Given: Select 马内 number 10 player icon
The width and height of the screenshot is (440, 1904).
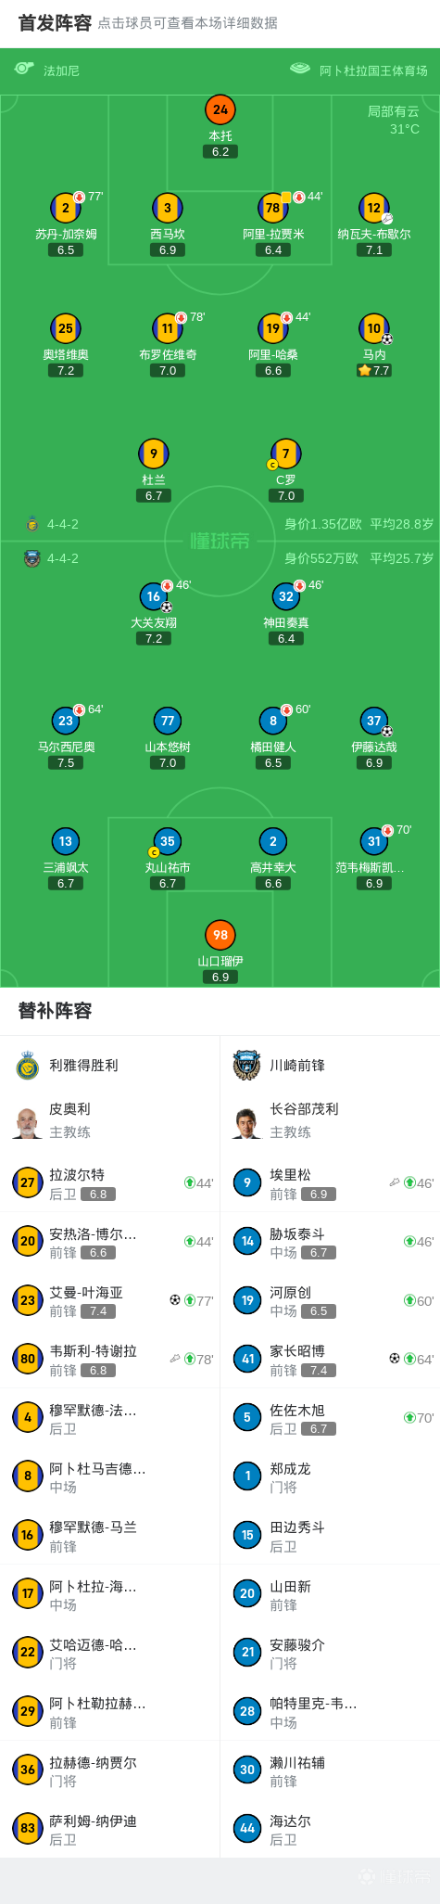Looking at the screenshot, I should point(374,328).
